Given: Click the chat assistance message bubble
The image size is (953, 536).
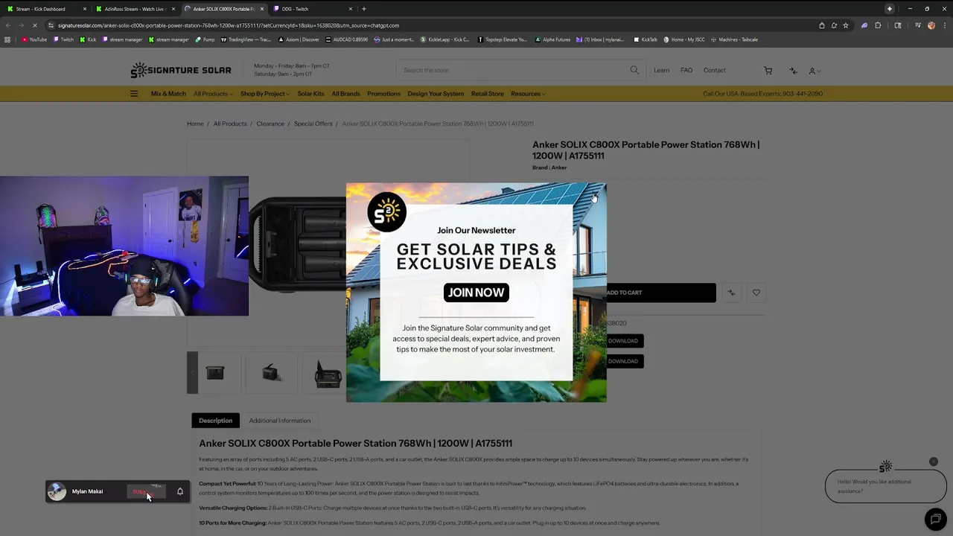Looking at the screenshot, I should (x=885, y=486).
